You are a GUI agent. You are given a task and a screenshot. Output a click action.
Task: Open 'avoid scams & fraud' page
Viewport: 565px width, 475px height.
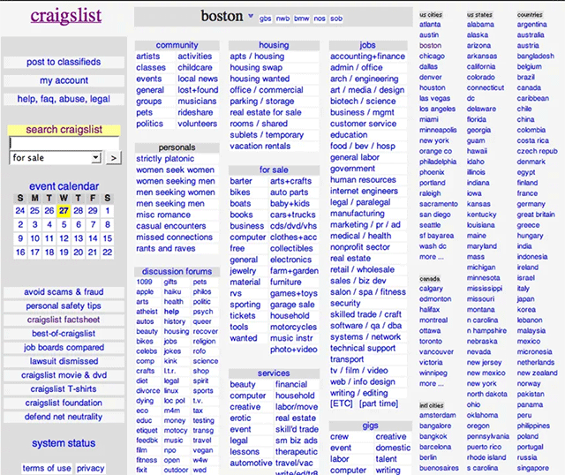(x=63, y=292)
